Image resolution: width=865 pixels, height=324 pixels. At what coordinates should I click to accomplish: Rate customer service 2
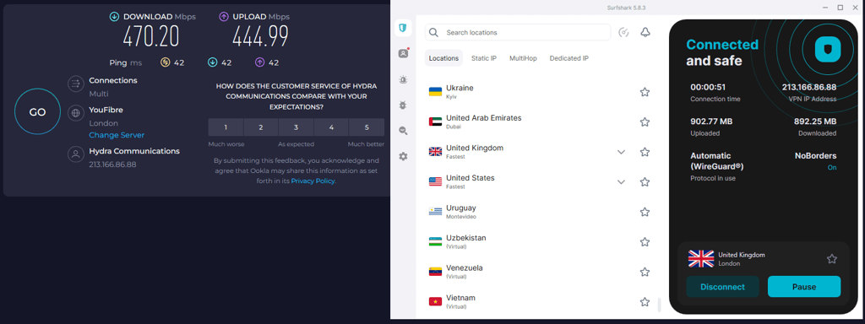(x=261, y=127)
